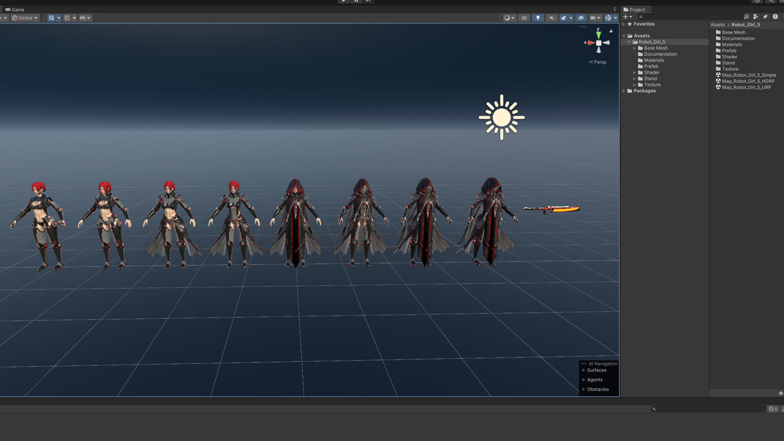Toggle hidden objects visibility icon
The image size is (784, 441).
pyautogui.click(x=581, y=18)
